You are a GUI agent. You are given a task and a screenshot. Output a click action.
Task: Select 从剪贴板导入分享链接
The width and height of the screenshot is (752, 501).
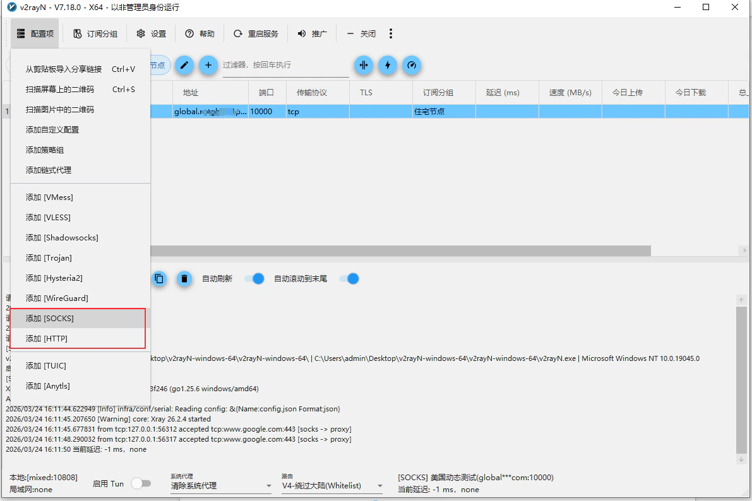[81, 69]
